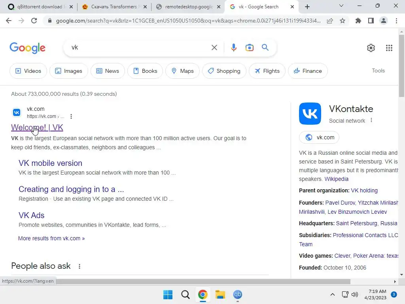Image resolution: width=405 pixels, height=304 pixels.
Task: Filter results by Maps
Action: point(182,71)
